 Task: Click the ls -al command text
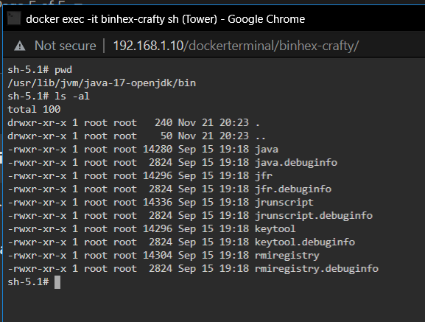click(72, 97)
